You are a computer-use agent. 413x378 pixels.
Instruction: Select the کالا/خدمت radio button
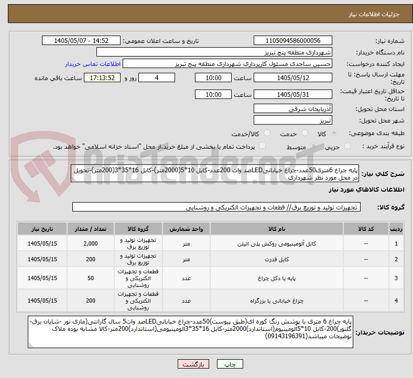[267, 133]
